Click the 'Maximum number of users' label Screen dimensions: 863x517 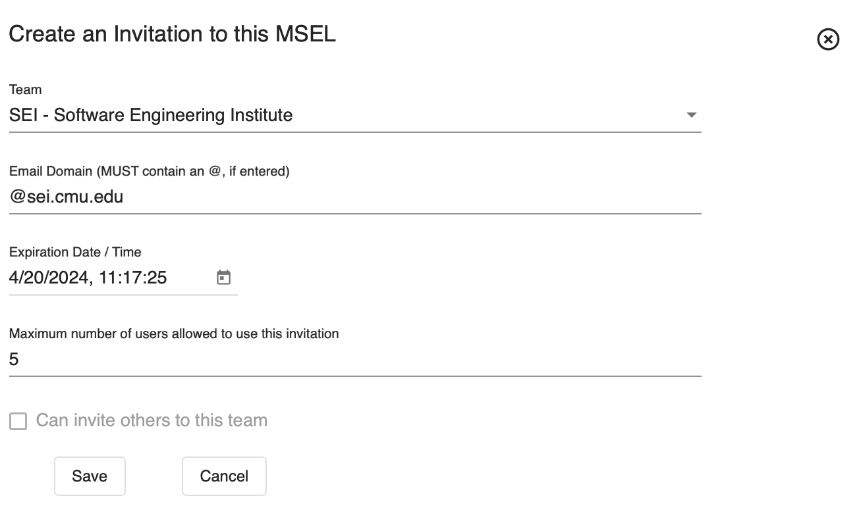(174, 333)
